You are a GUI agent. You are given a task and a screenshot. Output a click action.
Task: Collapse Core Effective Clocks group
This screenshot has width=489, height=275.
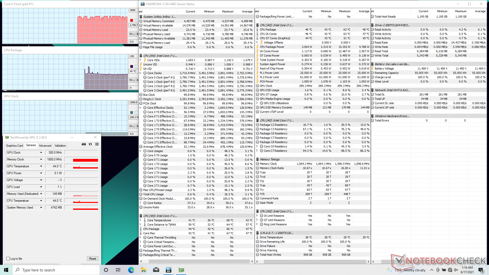tap(140, 108)
